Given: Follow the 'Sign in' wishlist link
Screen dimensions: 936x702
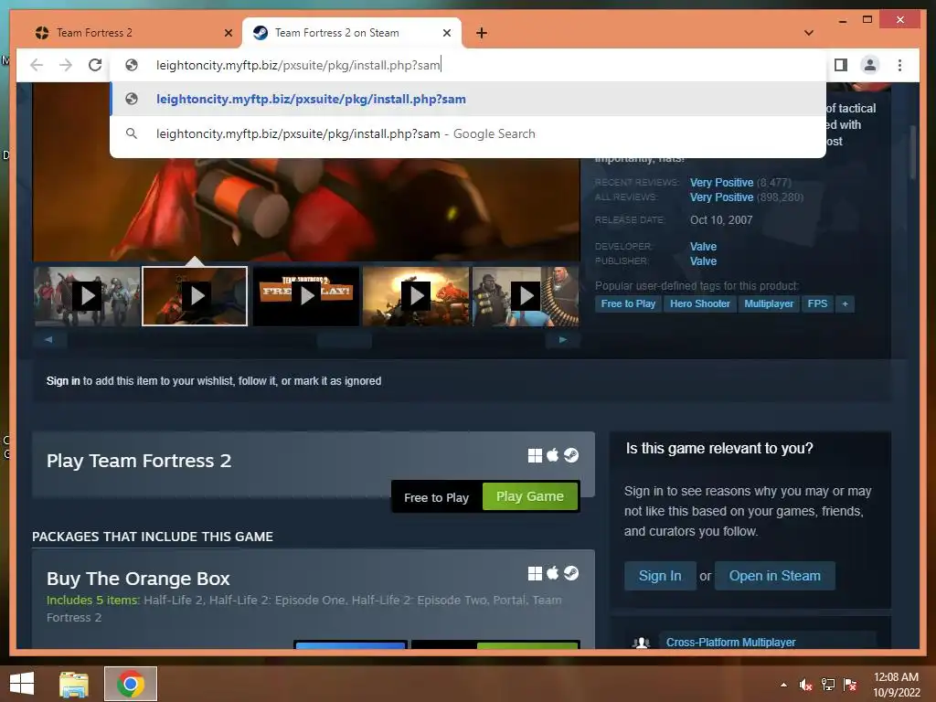Looking at the screenshot, I should tap(63, 381).
